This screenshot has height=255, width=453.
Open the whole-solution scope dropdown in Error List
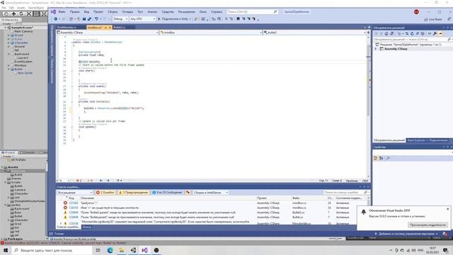(74, 193)
